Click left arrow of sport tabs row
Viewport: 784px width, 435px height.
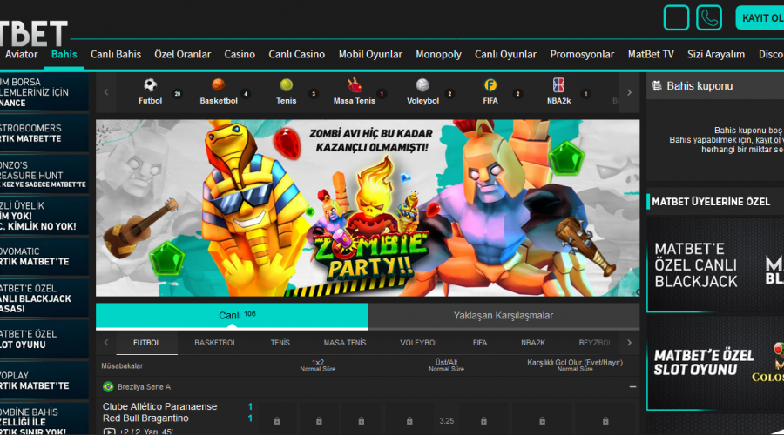click(x=106, y=343)
